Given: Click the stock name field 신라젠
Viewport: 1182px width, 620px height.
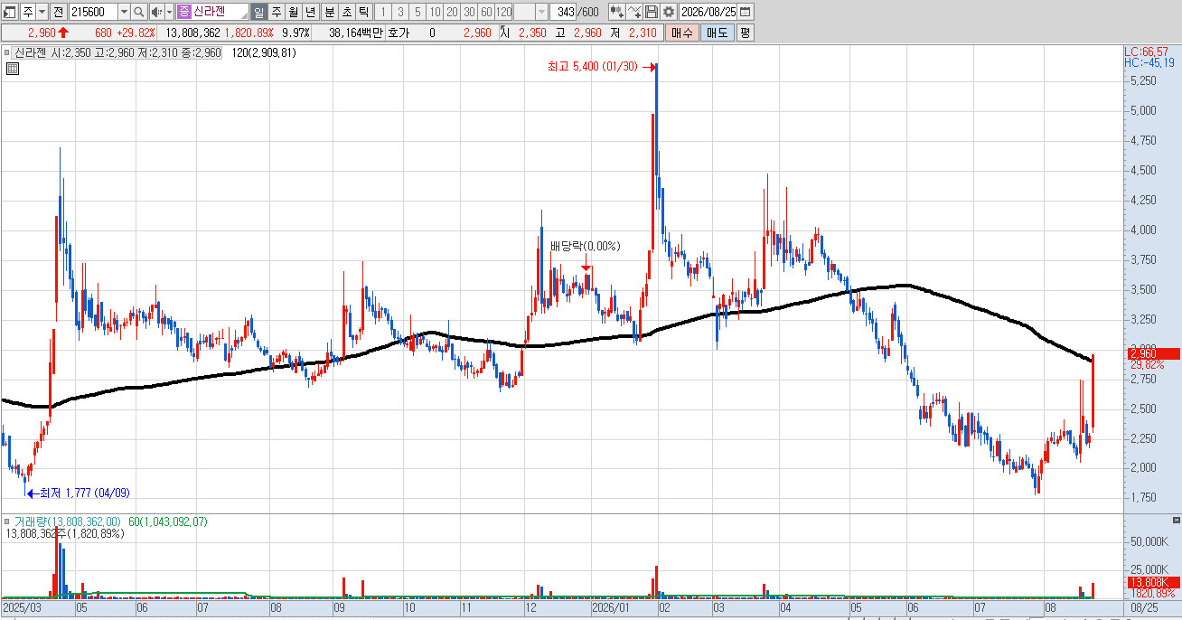Looking at the screenshot, I should coord(220,12).
